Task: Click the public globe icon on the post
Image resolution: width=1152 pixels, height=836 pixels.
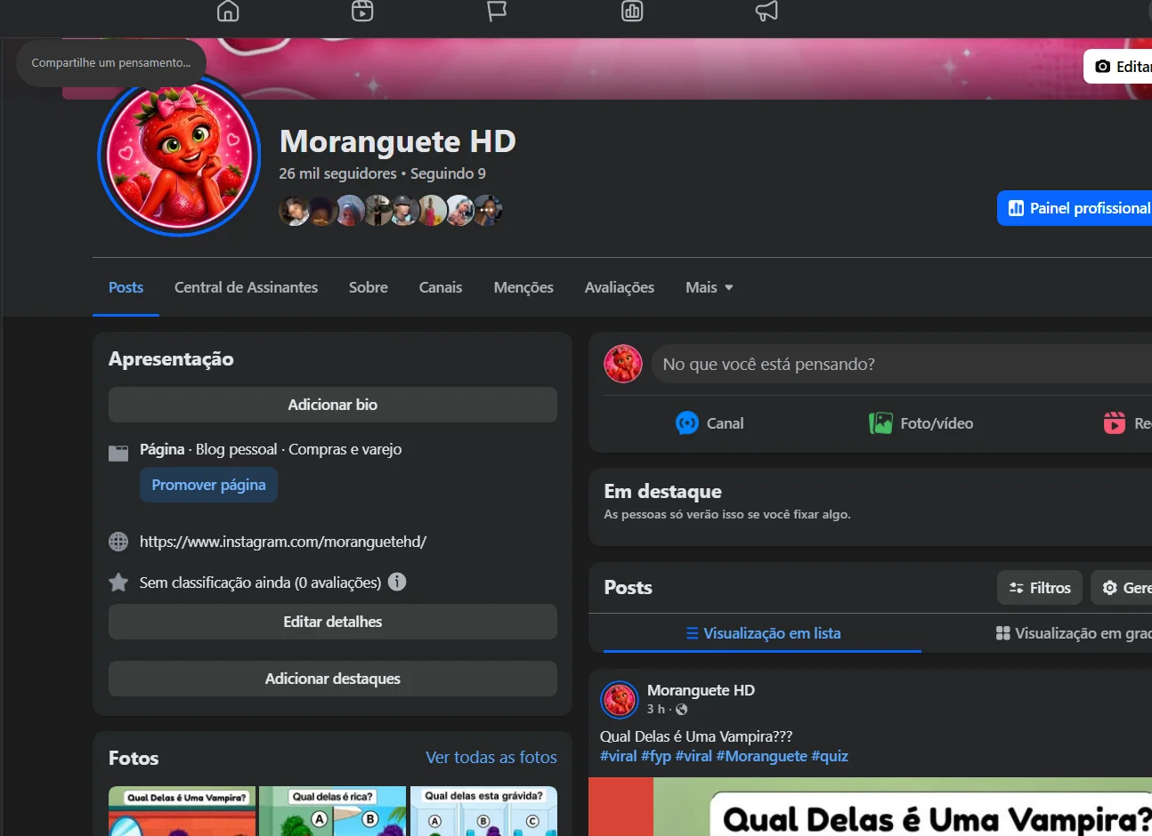Action: tap(681, 710)
